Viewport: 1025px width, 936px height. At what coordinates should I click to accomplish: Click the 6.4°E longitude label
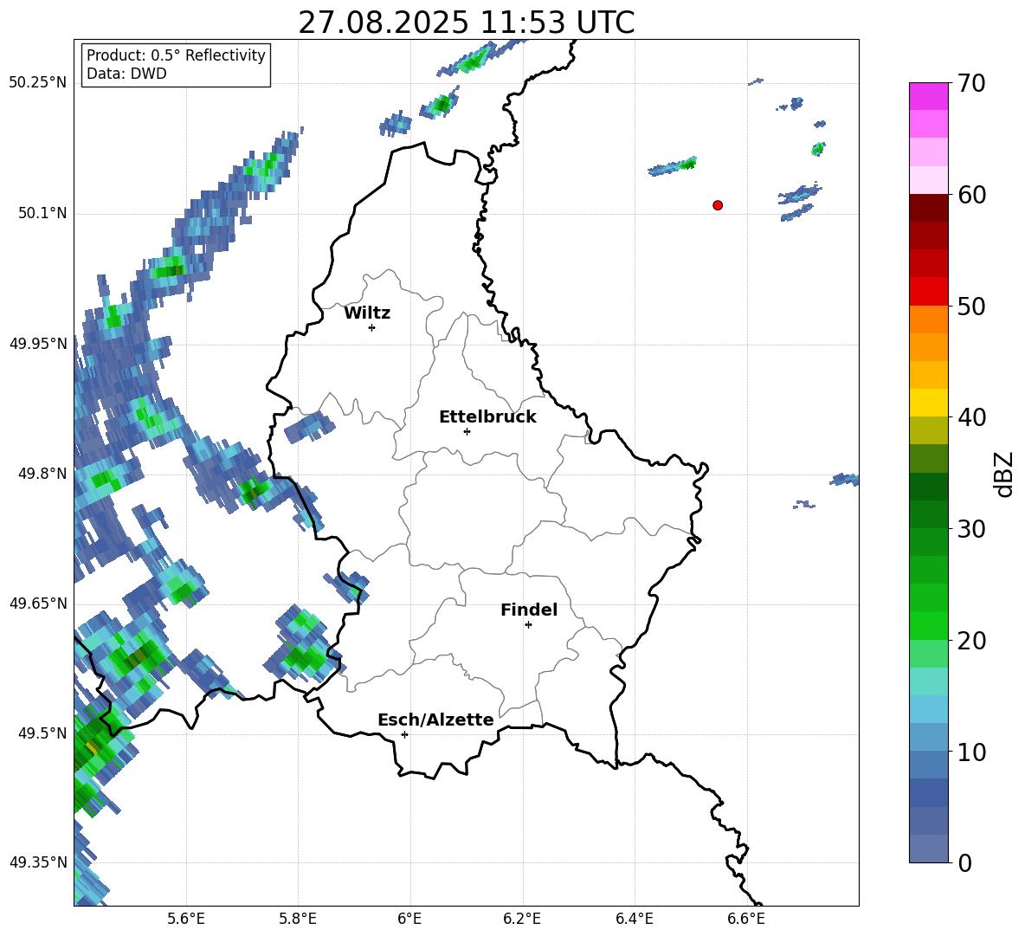pyautogui.click(x=635, y=919)
